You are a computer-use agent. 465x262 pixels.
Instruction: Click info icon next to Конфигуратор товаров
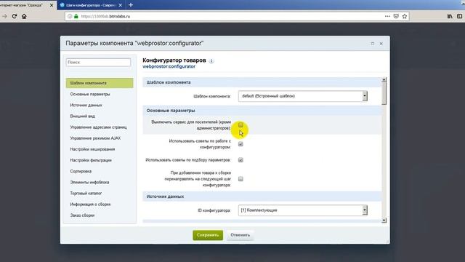point(211,61)
